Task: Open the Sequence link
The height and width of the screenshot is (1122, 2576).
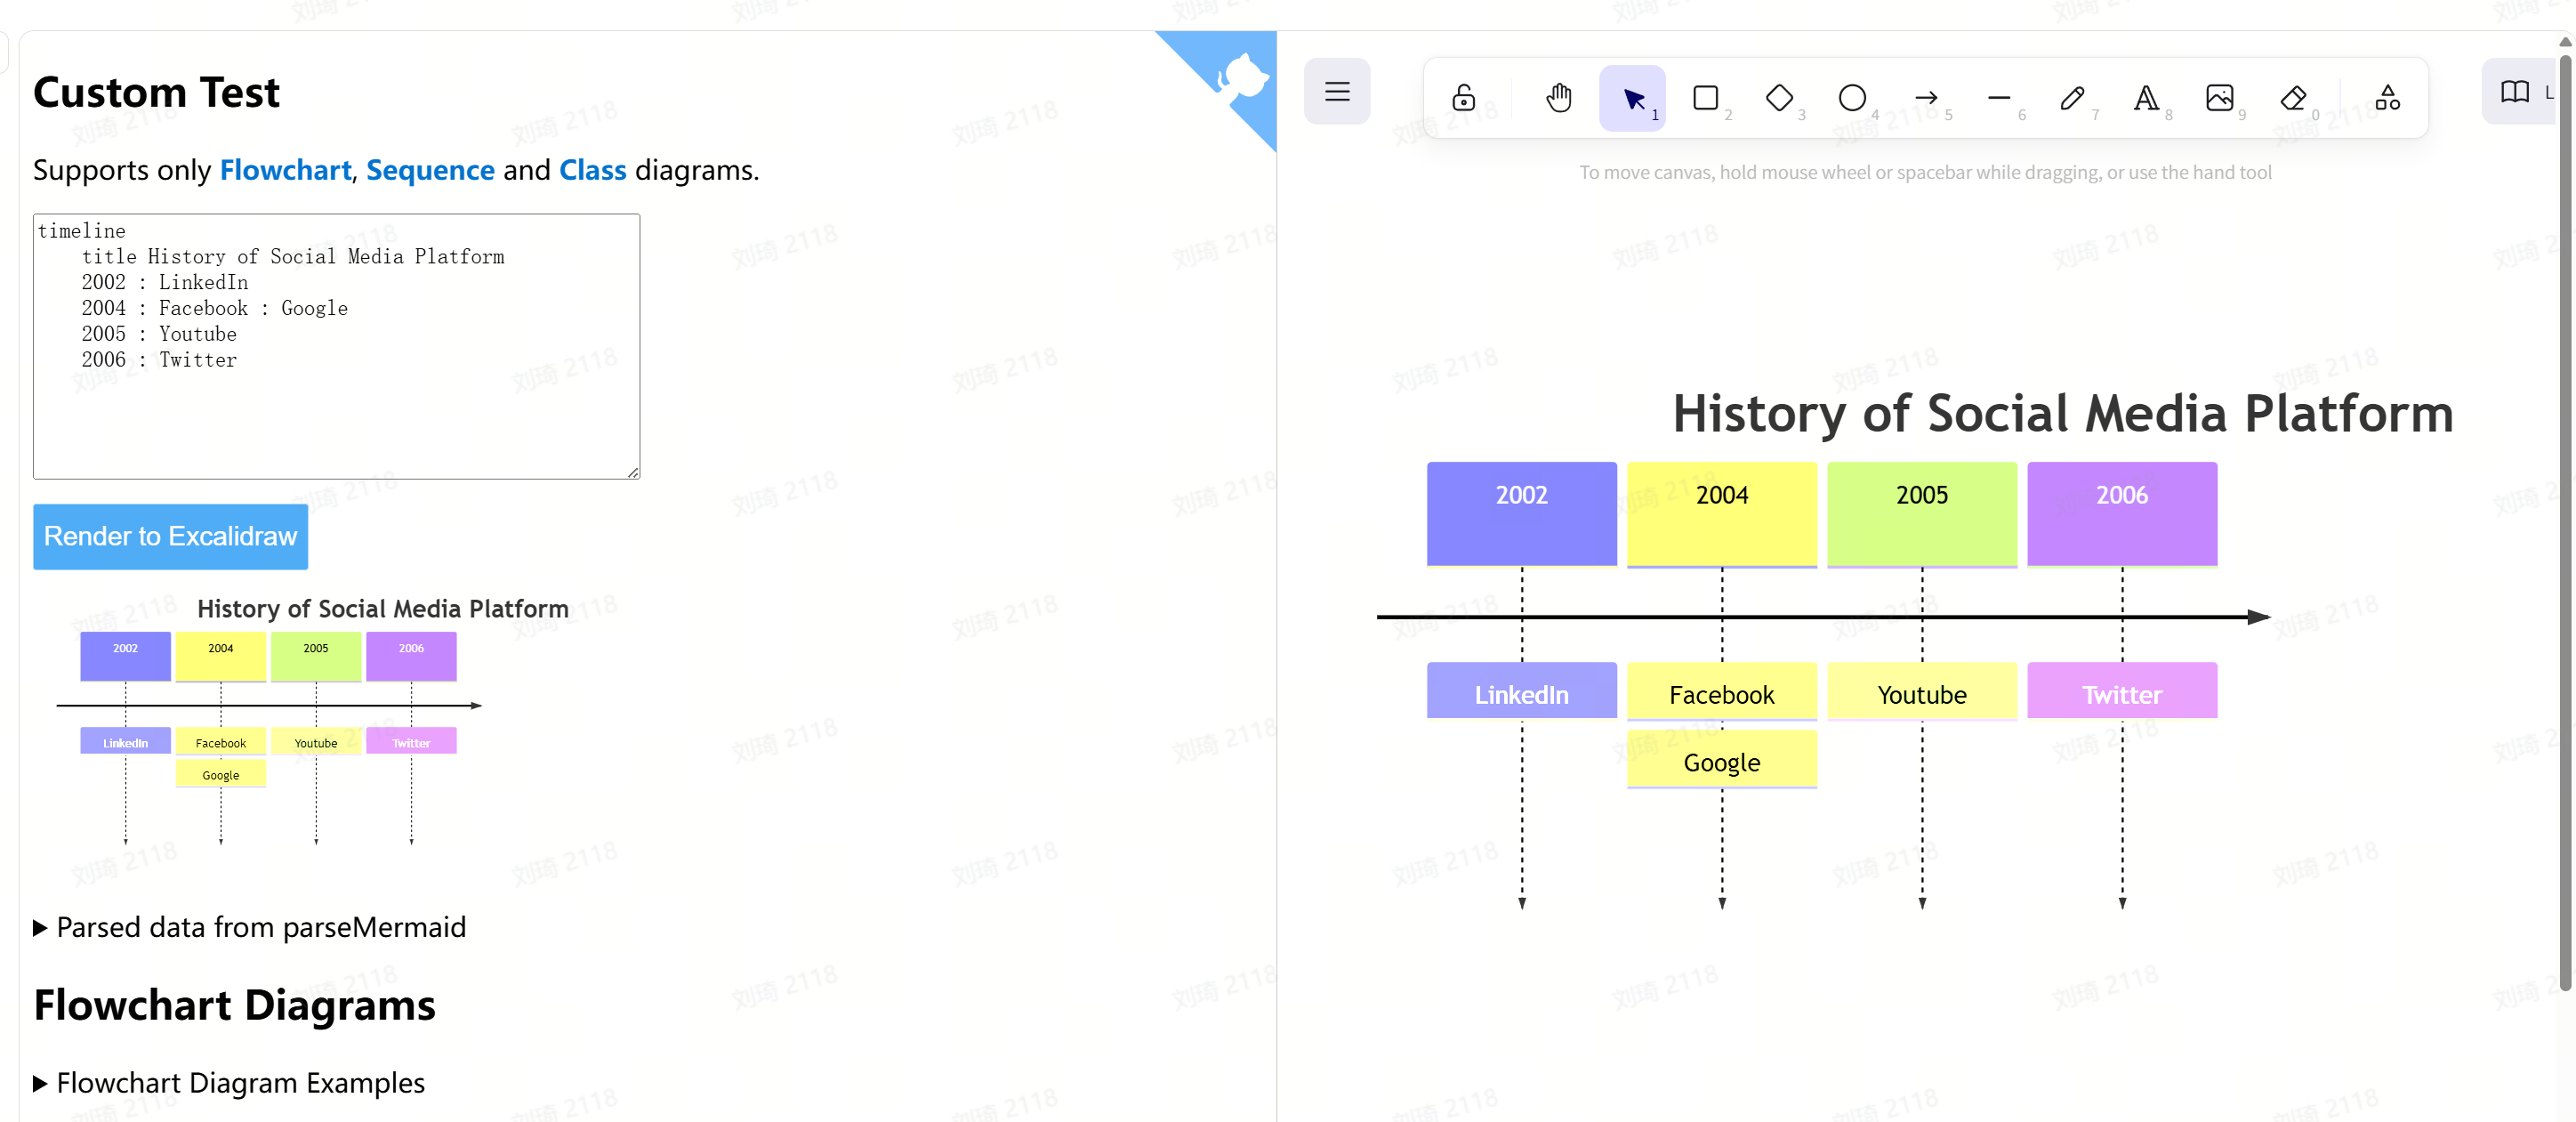Action: [x=430, y=170]
